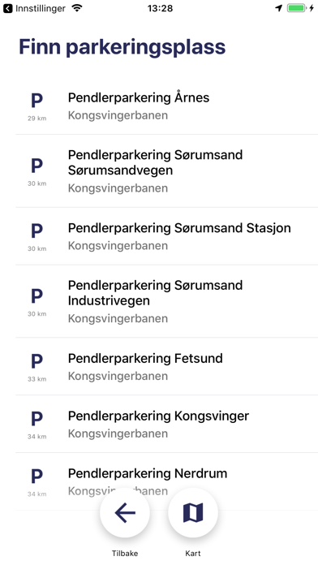The width and height of the screenshot is (318, 565).
Task: Return to Innstillinger via status bar
Action: click(x=35, y=8)
